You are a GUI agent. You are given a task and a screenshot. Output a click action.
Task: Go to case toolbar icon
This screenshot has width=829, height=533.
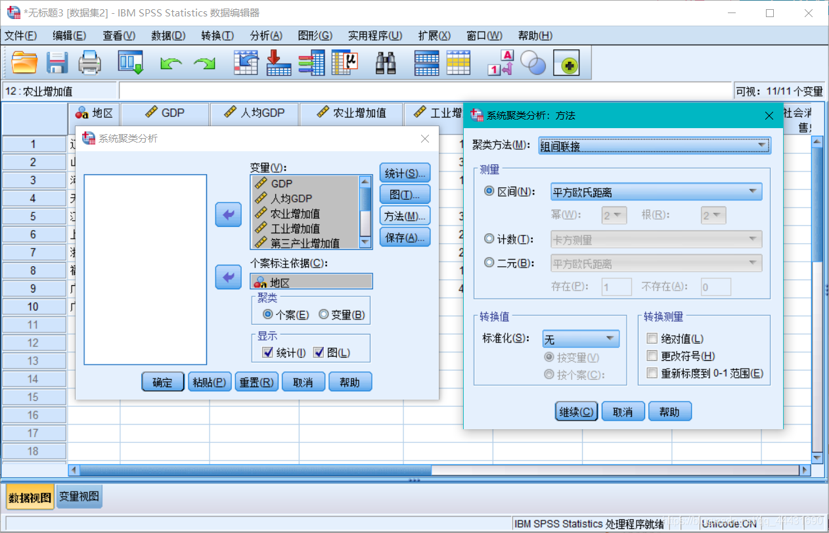click(x=246, y=62)
